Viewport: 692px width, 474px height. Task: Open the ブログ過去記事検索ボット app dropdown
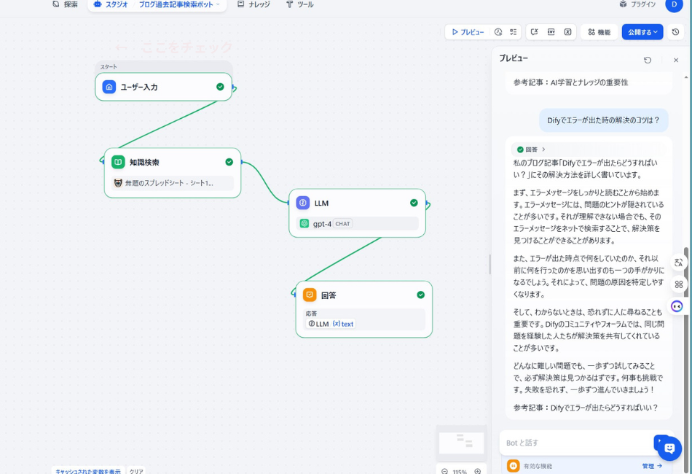[178, 6]
